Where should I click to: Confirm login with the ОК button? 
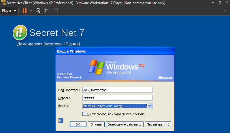(78, 124)
